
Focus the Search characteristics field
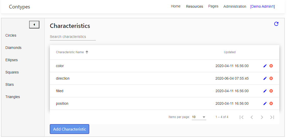(x=73, y=37)
